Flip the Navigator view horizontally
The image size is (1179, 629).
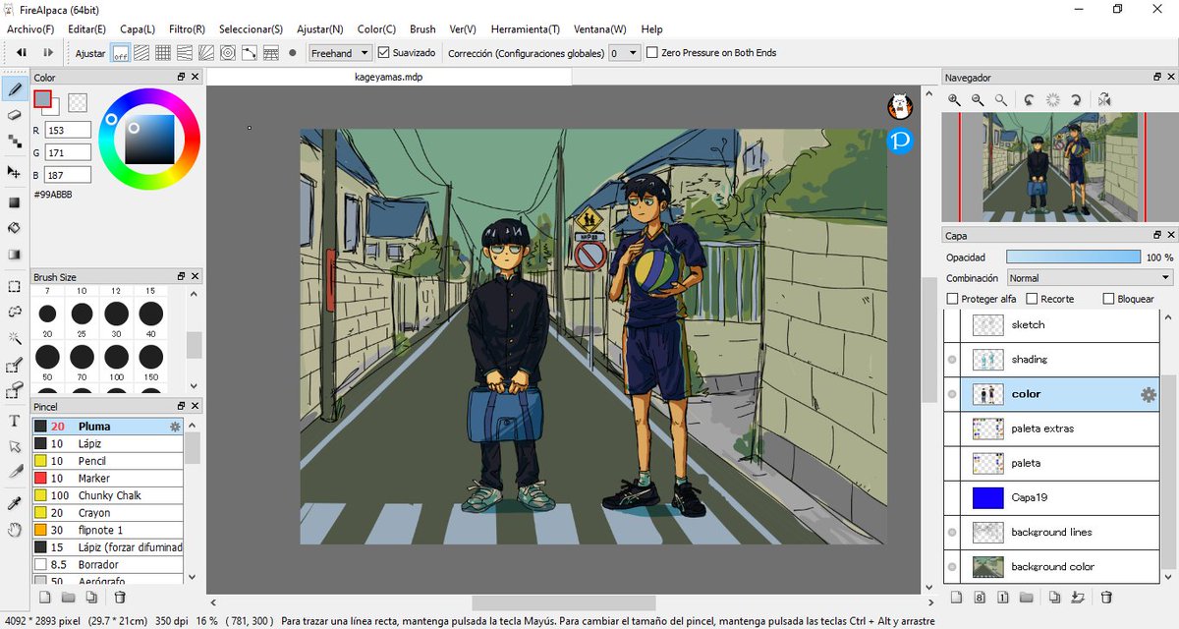(x=1105, y=99)
